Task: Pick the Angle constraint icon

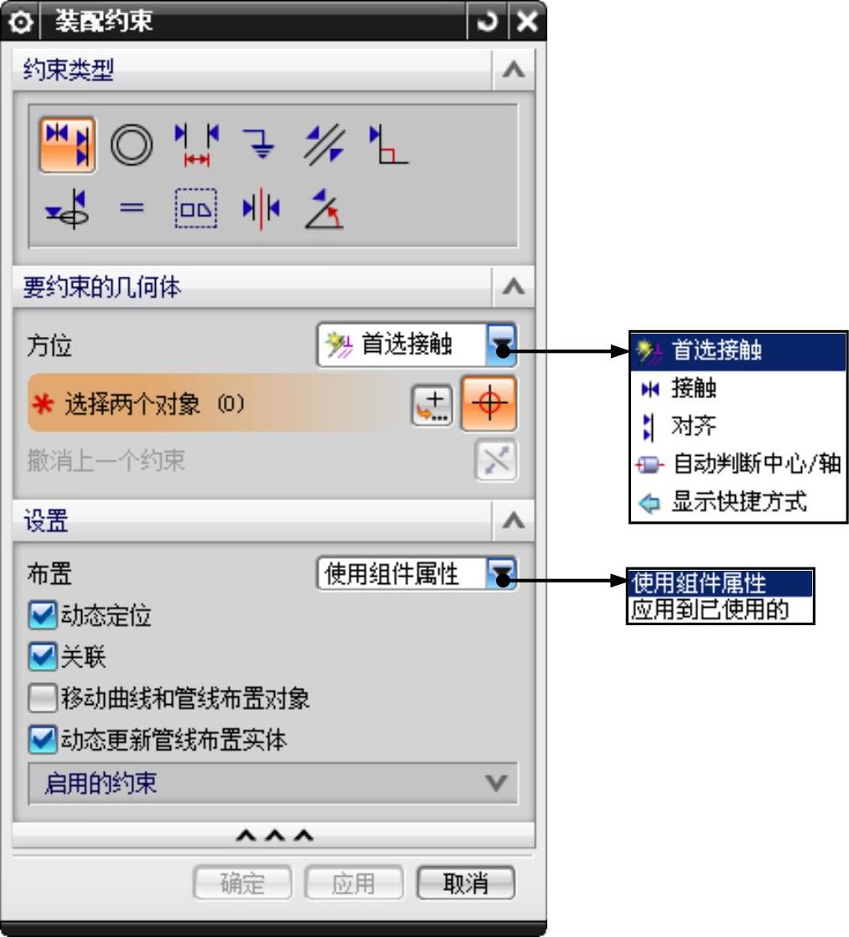Action: pyautogui.click(x=324, y=209)
